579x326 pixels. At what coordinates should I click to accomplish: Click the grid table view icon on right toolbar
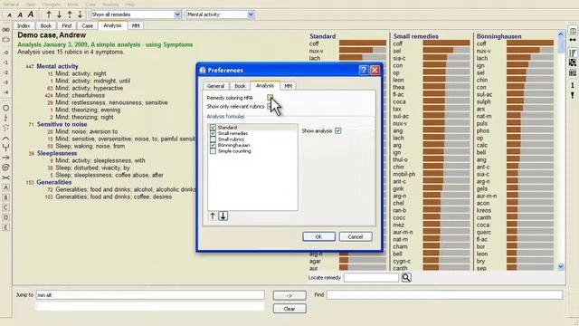pos(573,72)
